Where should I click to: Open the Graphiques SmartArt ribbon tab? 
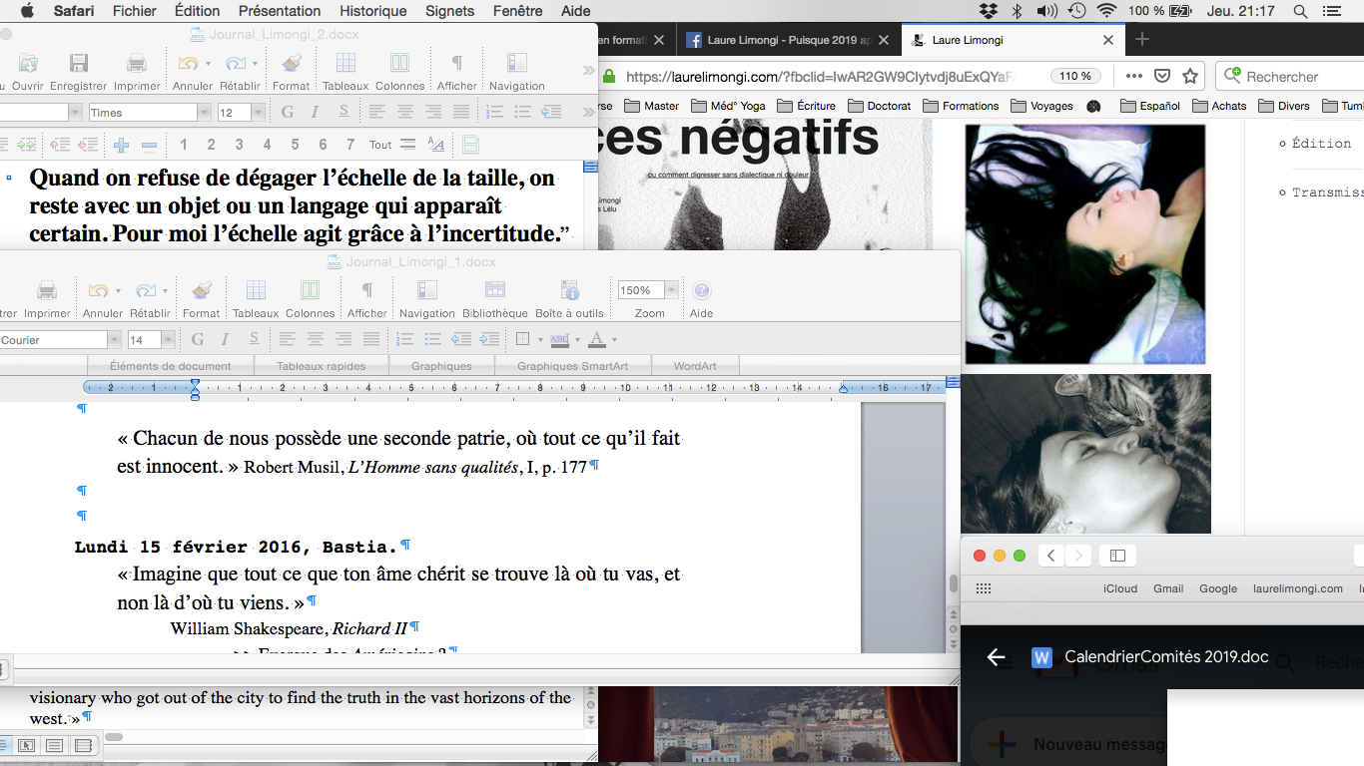[x=570, y=366]
